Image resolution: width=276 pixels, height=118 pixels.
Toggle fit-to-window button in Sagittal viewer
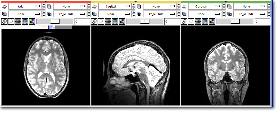[x=115, y=21]
